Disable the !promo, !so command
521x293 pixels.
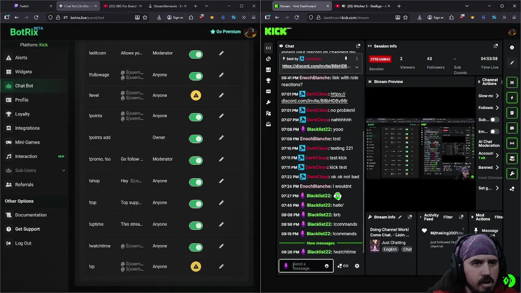(196, 160)
